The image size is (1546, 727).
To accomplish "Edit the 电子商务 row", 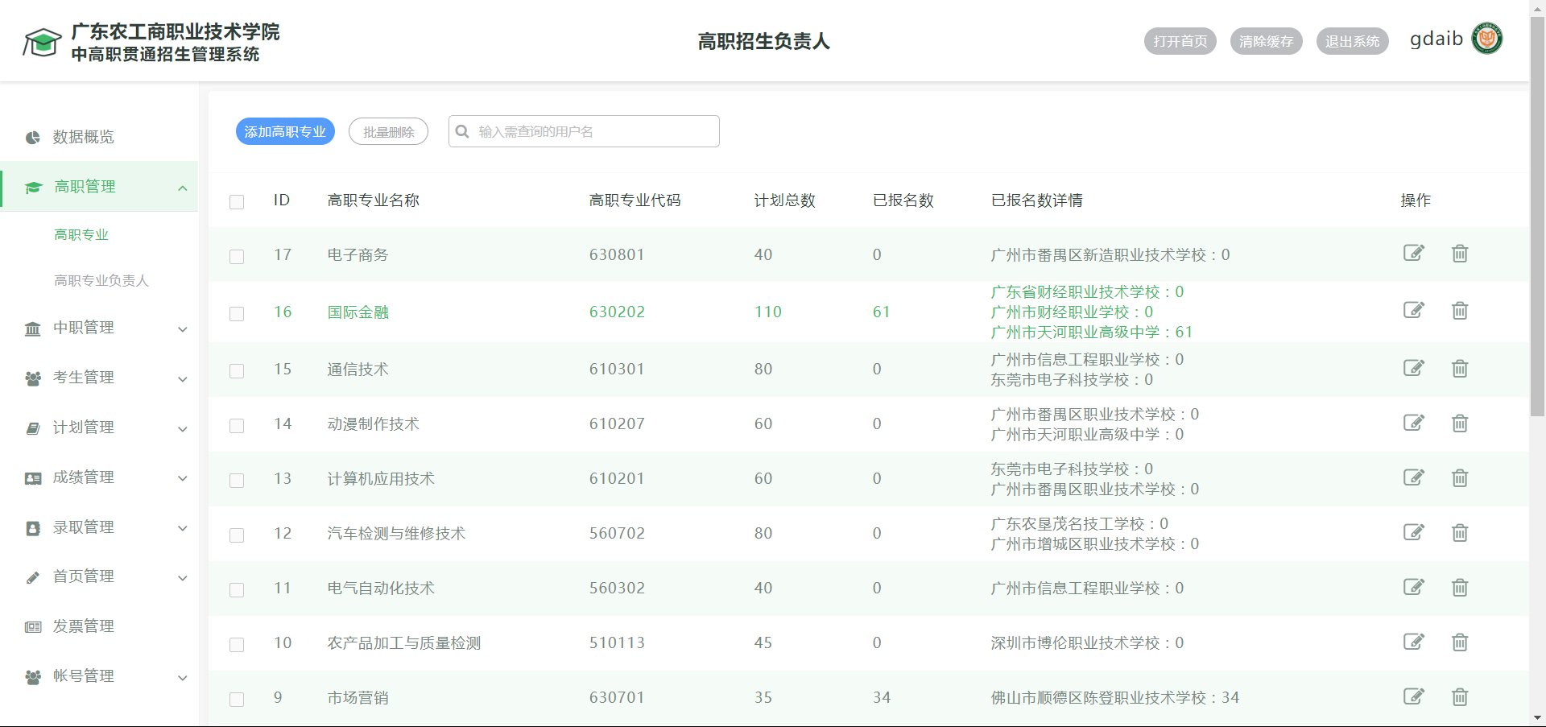I will (x=1414, y=254).
